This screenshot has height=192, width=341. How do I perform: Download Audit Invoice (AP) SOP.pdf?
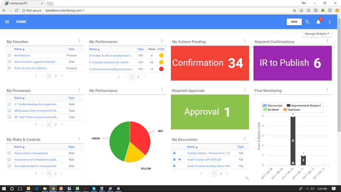tap(174, 159)
